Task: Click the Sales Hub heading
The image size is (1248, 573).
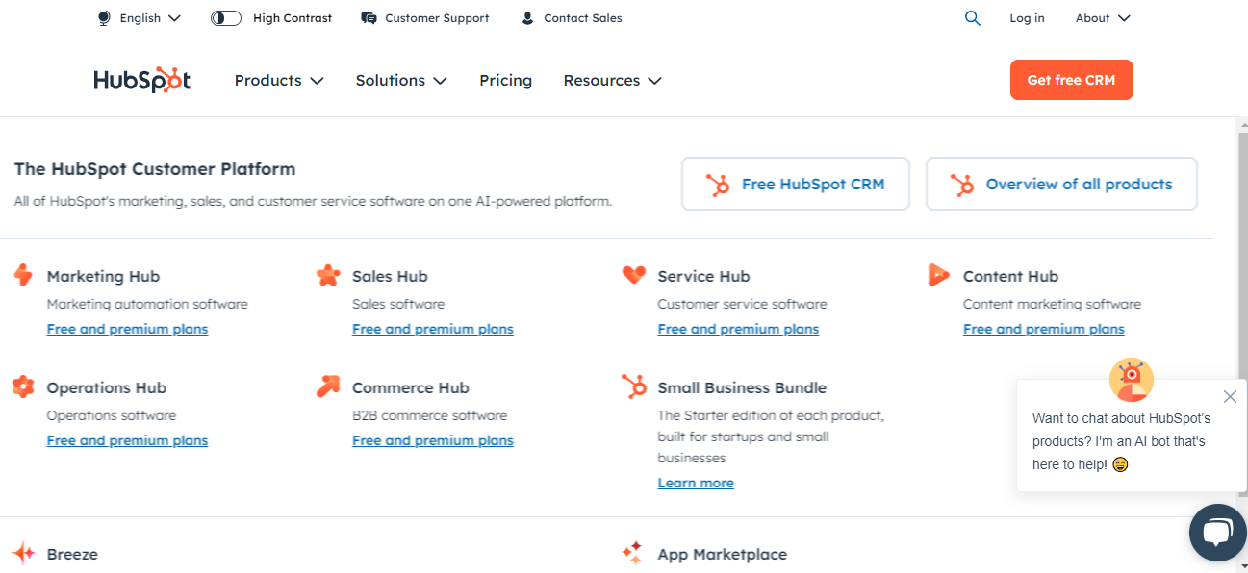Action: 390,276
